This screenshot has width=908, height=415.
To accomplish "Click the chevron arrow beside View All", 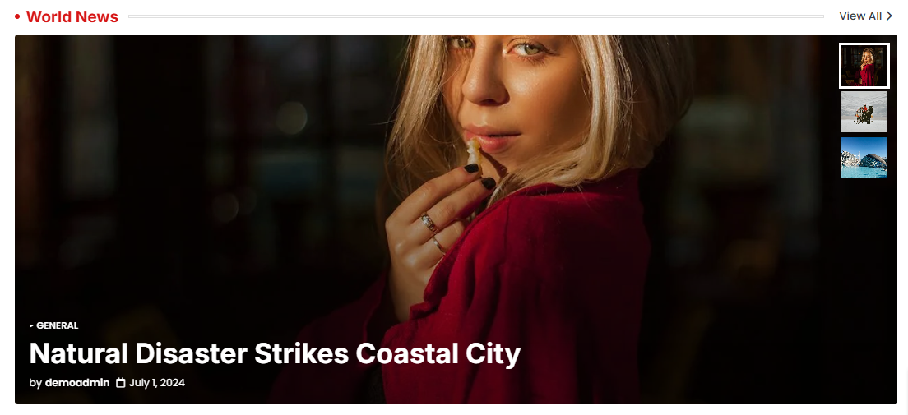I will pos(889,16).
